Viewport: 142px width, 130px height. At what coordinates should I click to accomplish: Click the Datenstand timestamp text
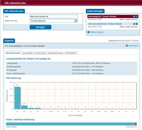pyautogui.click(x=124, y=41)
